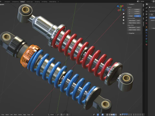Open Object properties orange square icon

coord(146,27)
